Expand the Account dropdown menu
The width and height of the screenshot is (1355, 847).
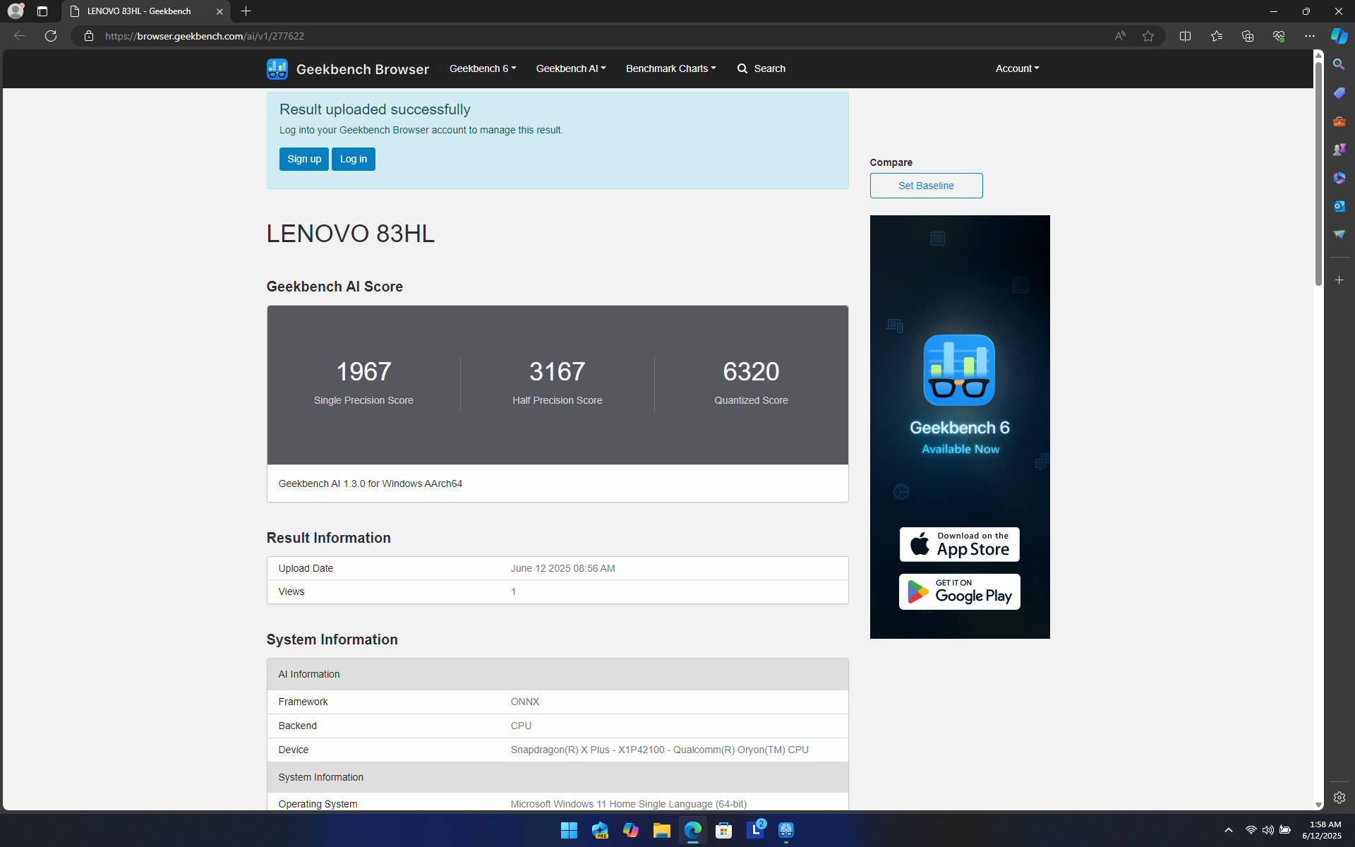tap(1017, 68)
